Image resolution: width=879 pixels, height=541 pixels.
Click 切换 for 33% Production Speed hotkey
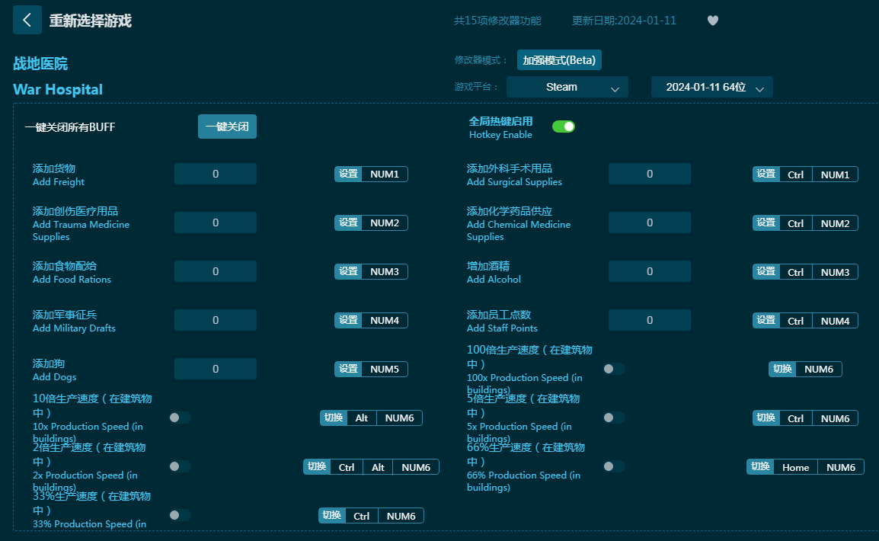coord(331,515)
